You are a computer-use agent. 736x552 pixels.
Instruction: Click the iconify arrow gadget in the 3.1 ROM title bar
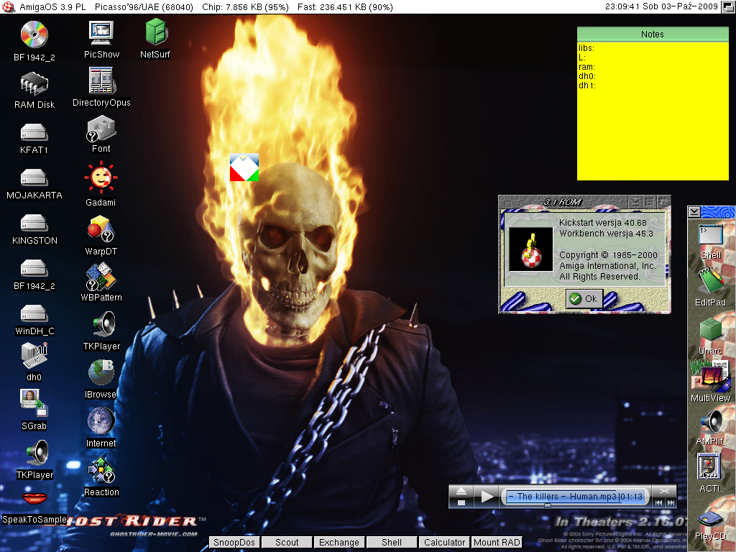click(635, 202)
